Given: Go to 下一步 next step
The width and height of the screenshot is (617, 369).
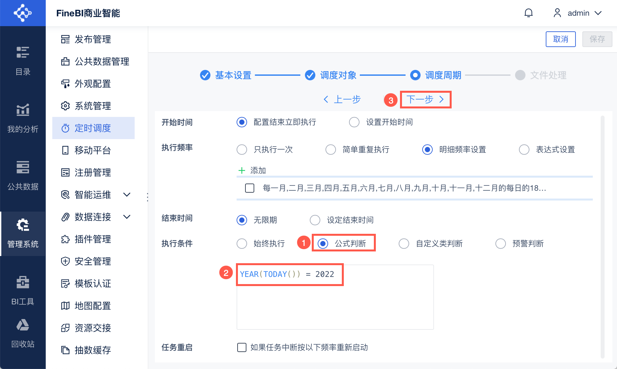Looking at the screenshot, I should click(425, 99).
